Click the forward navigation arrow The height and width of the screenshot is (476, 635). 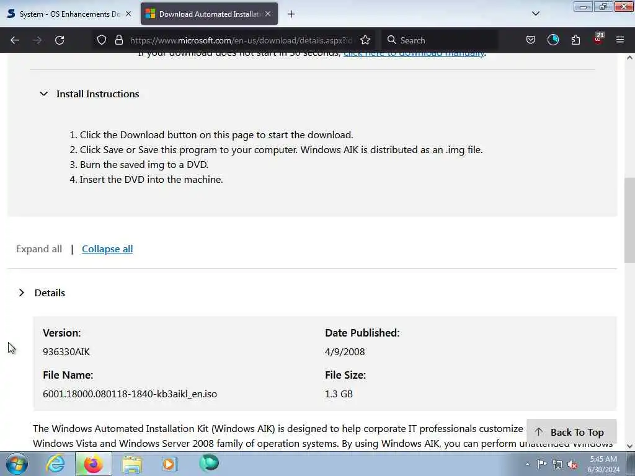pyautogui.click(x=37, y=40)
